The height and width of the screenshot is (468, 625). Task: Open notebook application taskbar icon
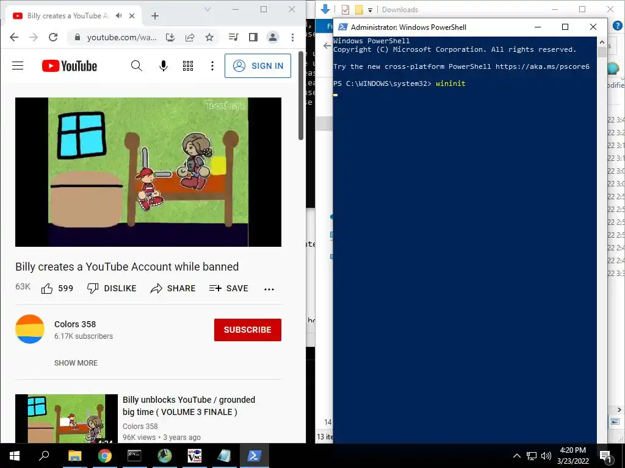(x=225, y=456)
